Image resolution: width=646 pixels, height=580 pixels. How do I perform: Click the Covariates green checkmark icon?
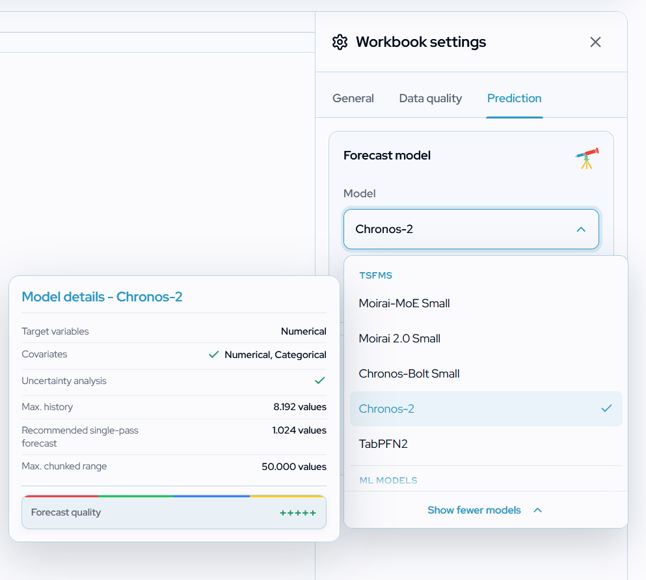pos(213,355)
